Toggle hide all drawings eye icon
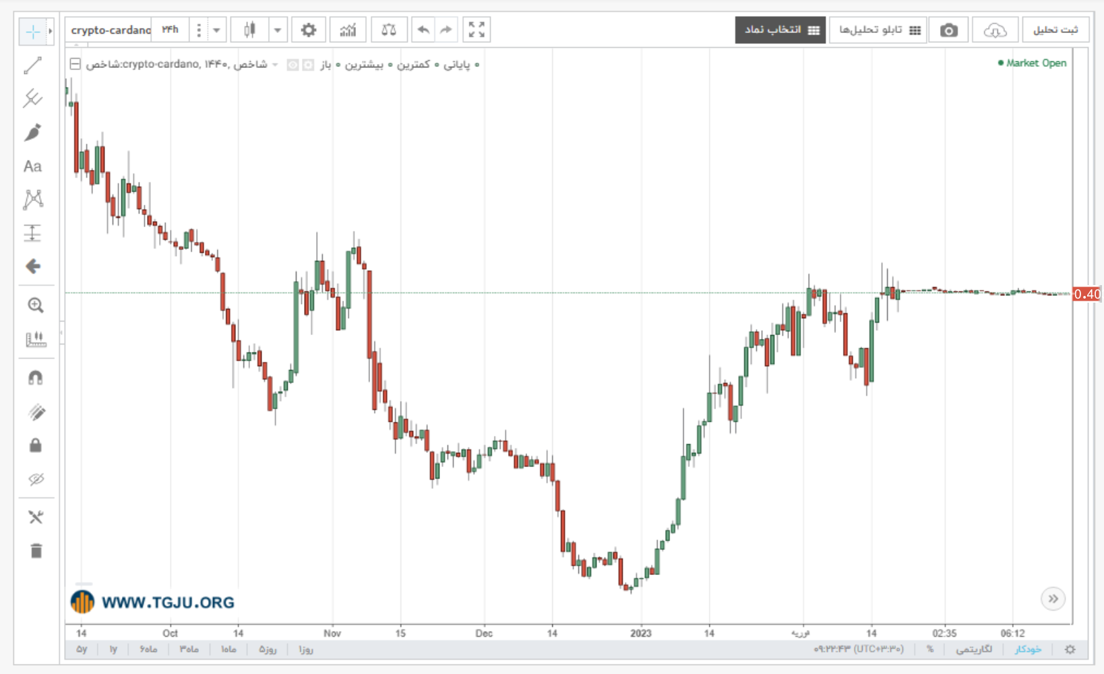The image size is (1104, 674). coord(36,479)
